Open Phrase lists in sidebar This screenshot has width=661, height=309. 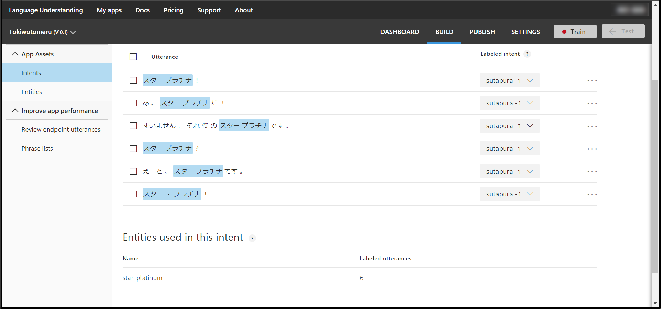coord(37,148)
